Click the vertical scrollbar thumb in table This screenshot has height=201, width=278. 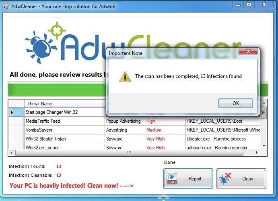point(264,113)
